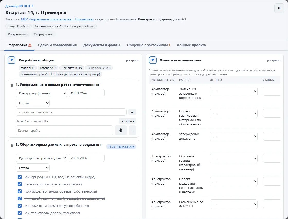Click rate field for «Замечания заказчика и корректировка»
Image resolution: width=288 pixels, height=219 pixels.
point(272,92)
